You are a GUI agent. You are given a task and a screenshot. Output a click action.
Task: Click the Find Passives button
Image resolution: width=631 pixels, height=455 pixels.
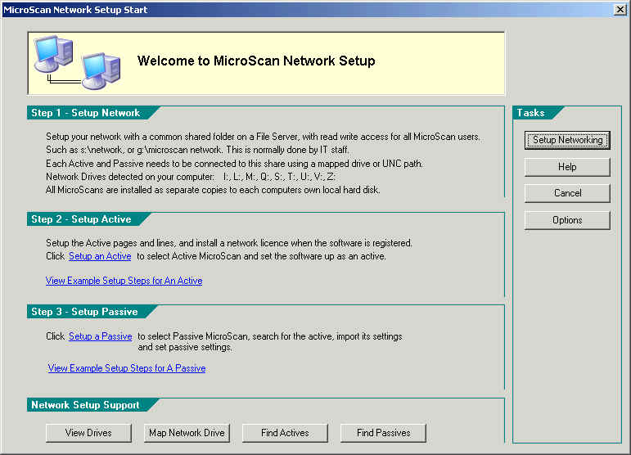(x=383, y=433)
